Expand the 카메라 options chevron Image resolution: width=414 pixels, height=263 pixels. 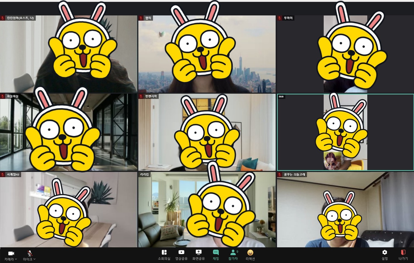click(16, 259)
